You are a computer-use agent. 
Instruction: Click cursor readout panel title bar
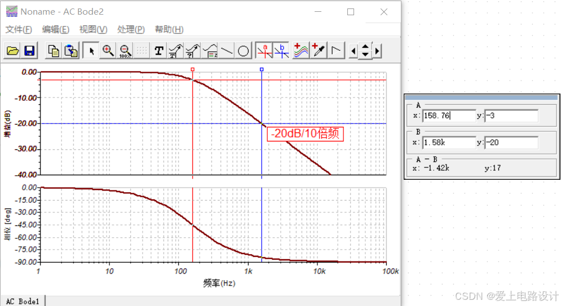(x=482, y=97)
